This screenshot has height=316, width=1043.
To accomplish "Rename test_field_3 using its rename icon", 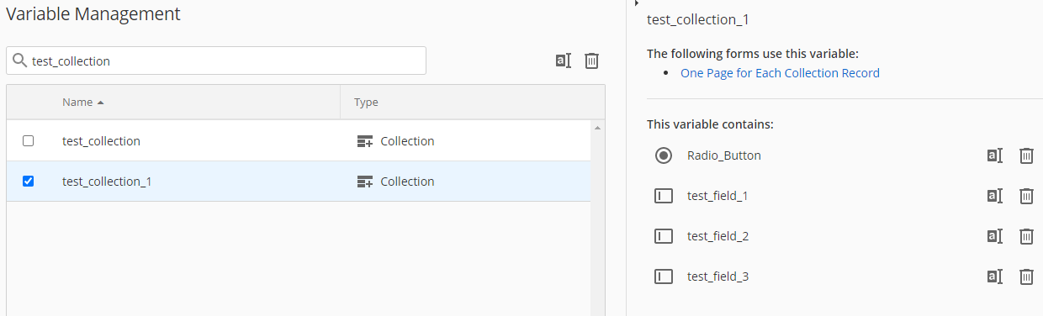I will point(994,276).
